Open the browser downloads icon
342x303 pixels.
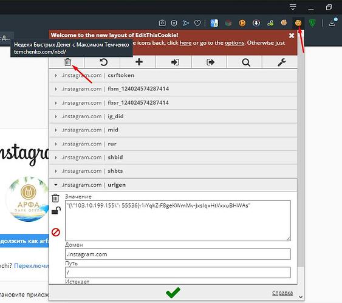pyautogui.click(x=332, y=22)
